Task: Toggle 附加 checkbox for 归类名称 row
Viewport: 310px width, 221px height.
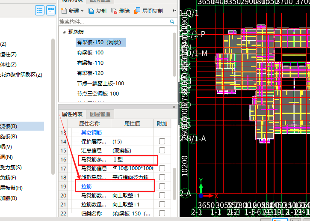Action: pyautogui.click(x=162, y=213)
